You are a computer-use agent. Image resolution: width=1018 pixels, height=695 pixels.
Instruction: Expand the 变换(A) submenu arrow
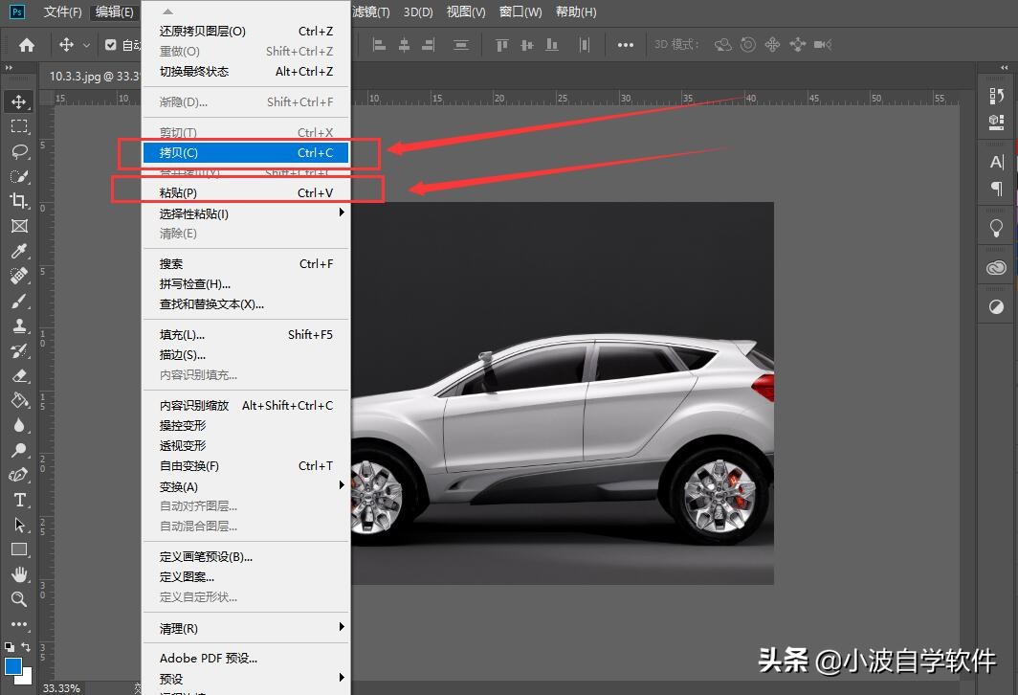pyautogui.click(x=342, y=485)
